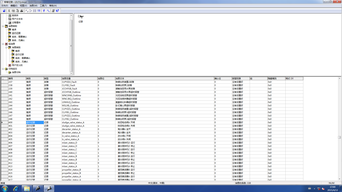The height and width of the screenshot is (192, 342).
Task: Open the 记录 icon in right pane
Action: (81, 17)
